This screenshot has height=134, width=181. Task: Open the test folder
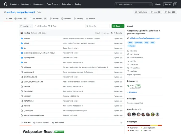pos(25,63)
